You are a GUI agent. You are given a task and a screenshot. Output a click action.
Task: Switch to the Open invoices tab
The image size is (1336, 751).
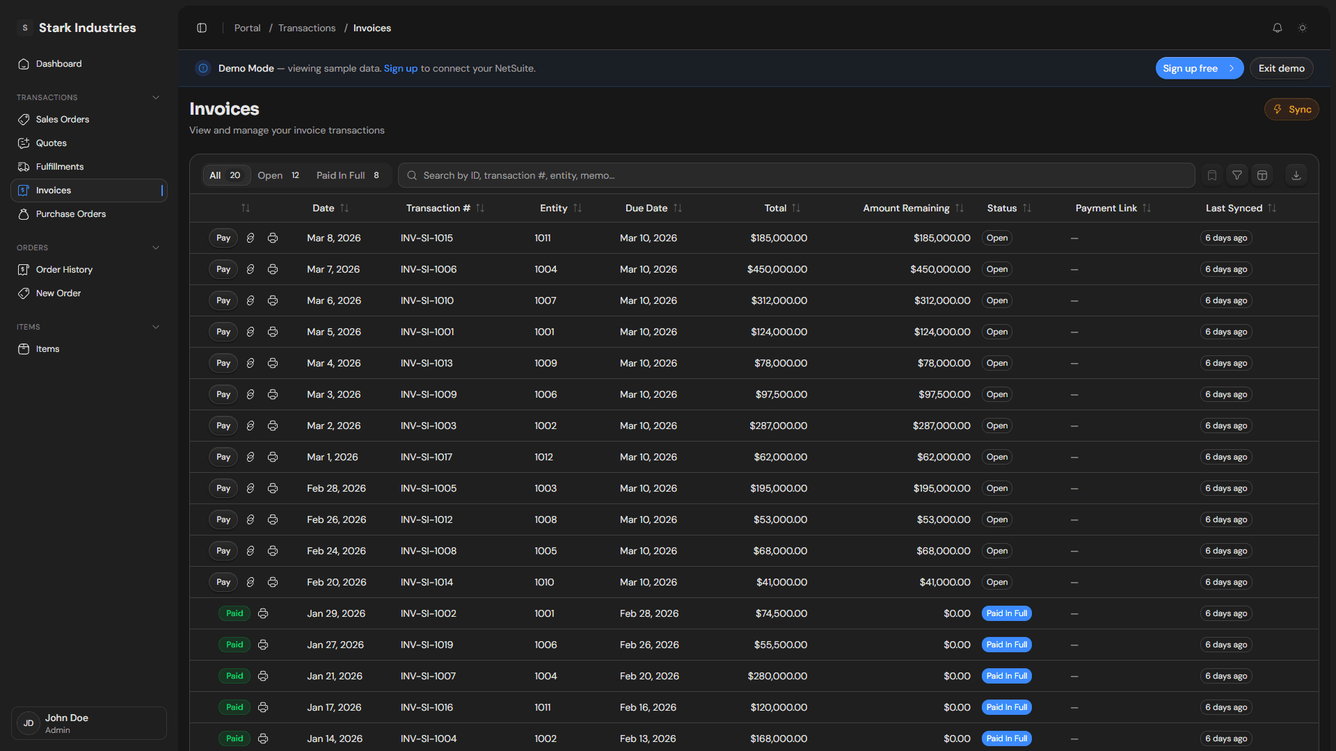(x=278, y=175)
